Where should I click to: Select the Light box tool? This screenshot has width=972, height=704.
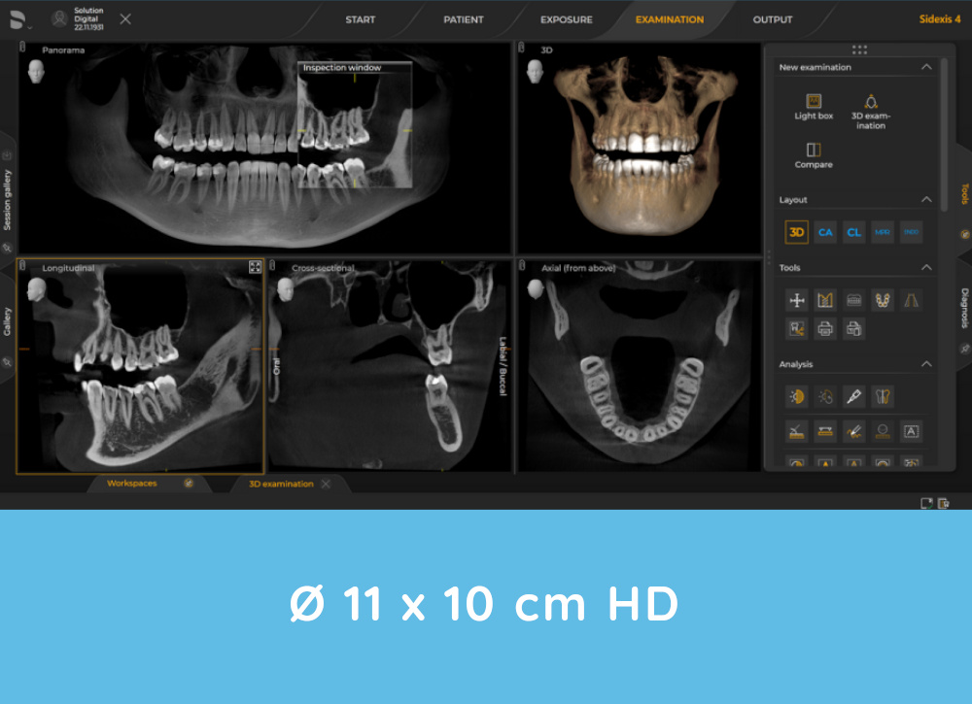coord(812,107)
